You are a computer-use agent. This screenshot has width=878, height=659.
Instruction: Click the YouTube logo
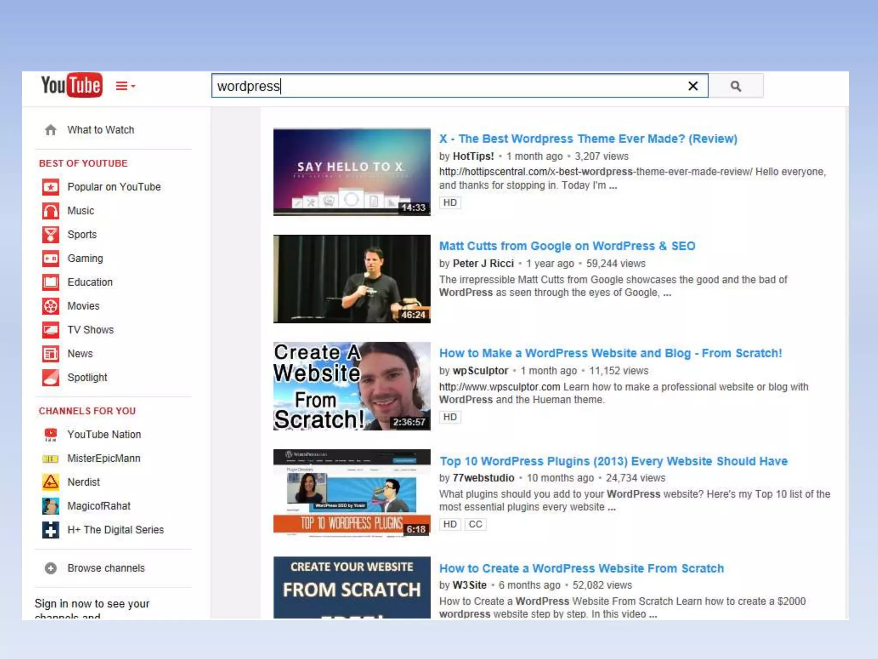point(72,85)
